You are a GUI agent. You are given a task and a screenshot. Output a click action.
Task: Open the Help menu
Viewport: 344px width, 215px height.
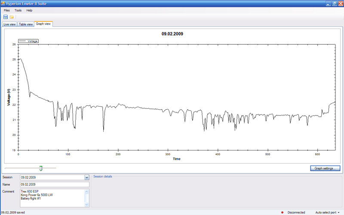pos(29,10)
